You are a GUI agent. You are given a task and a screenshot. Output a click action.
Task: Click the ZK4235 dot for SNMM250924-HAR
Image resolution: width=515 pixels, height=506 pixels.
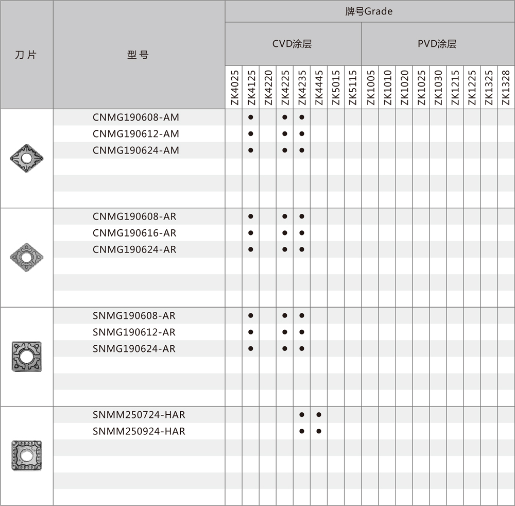point(302,431)
